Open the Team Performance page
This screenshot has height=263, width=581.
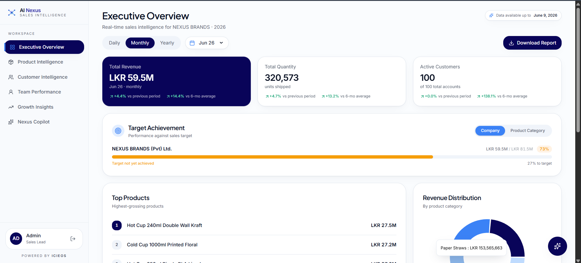point(44,92)
